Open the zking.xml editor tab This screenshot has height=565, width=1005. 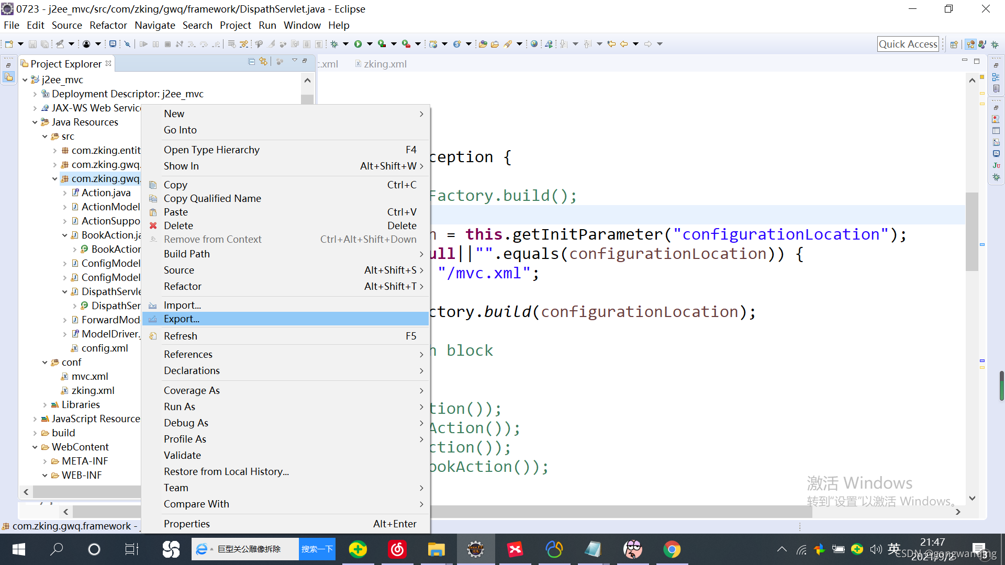(385, 64)
